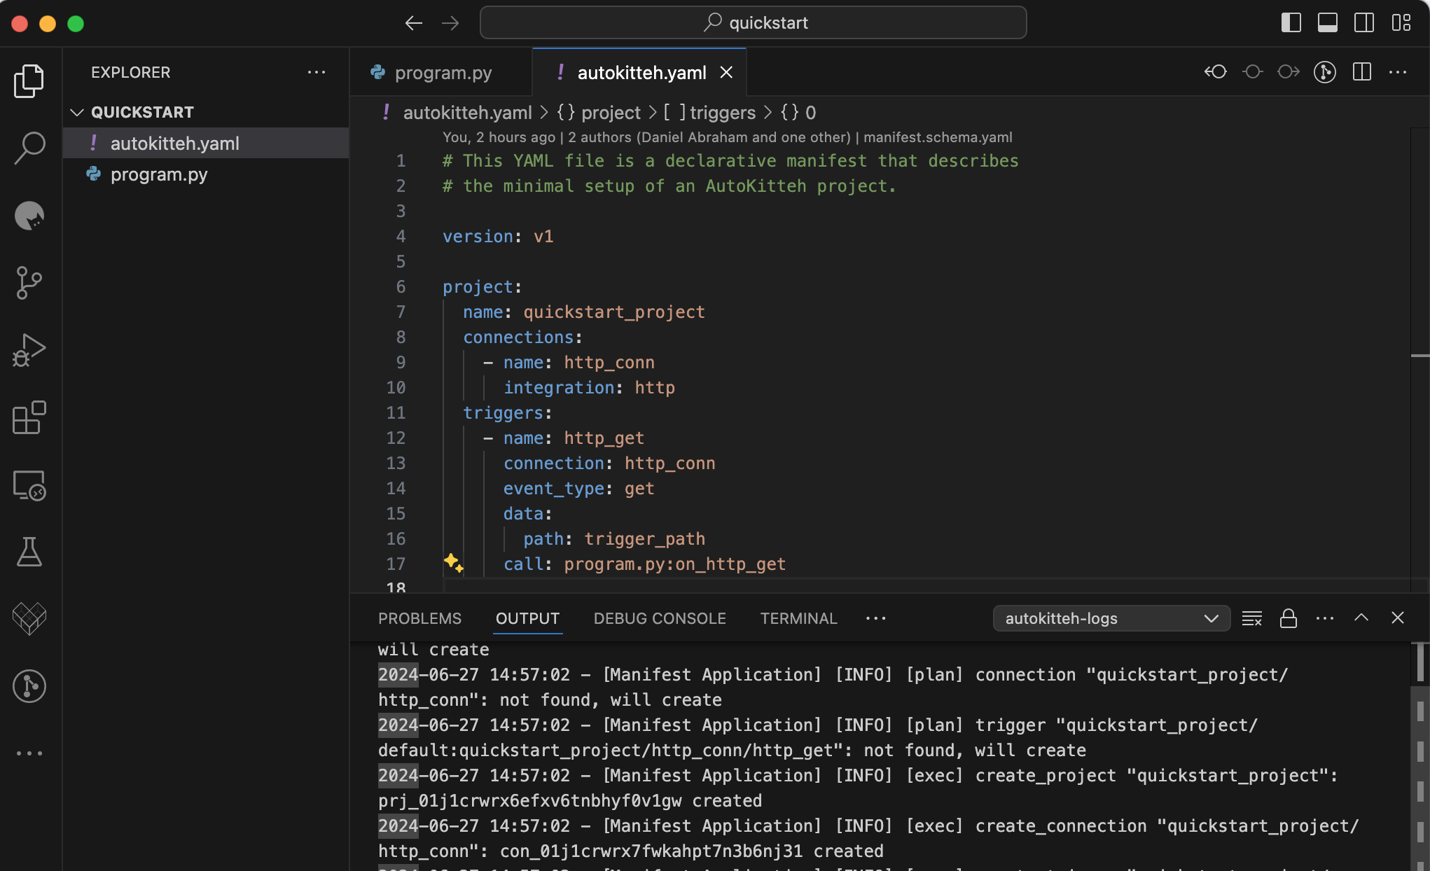Open program.py in the explorer tree
This screenshot has height=871, width=1430.
206,174
